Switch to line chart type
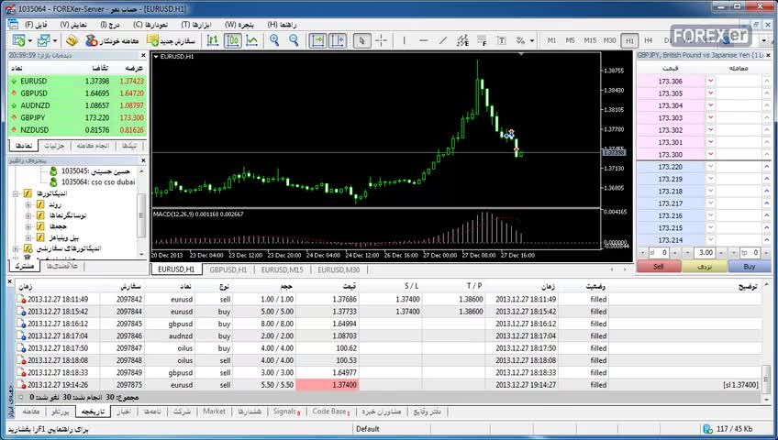 251,40
